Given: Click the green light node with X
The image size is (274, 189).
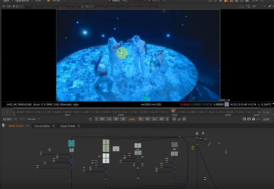Looking at the screenshot, I should click(116, 149).
